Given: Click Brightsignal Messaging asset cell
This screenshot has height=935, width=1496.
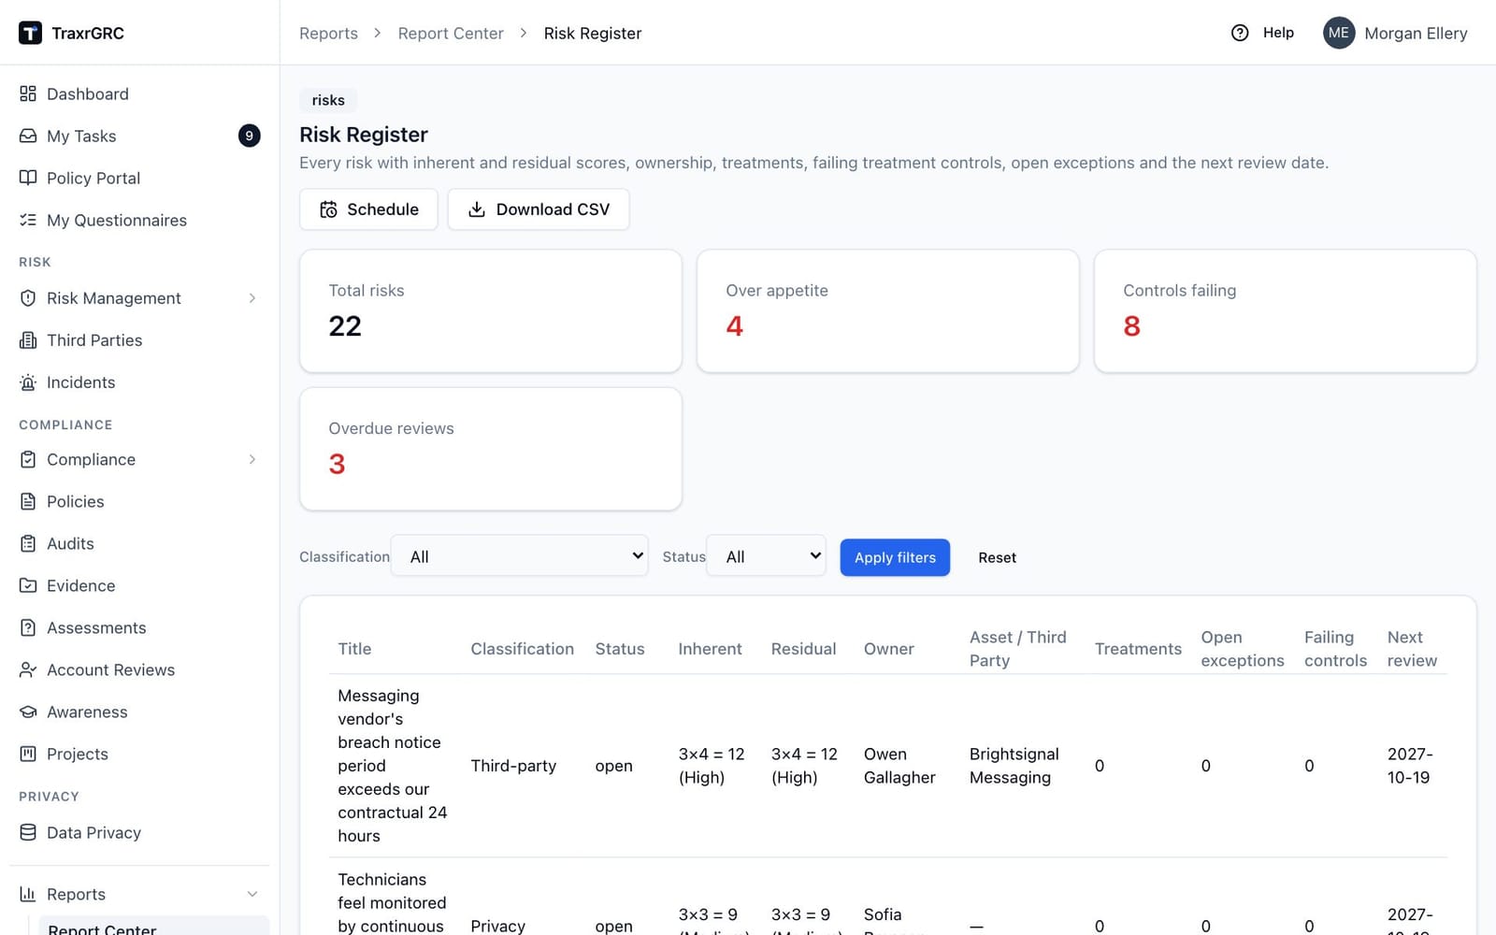Looking at the screenshot, I should (1014, 766).
